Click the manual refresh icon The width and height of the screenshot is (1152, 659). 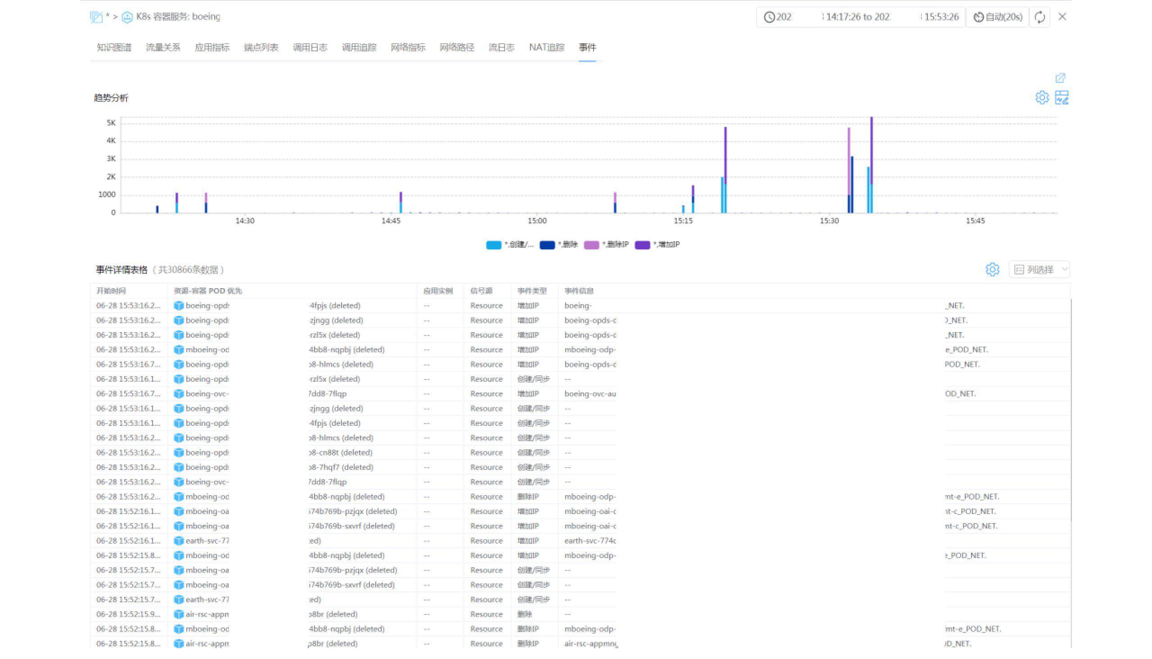(x=1039, y=17)
